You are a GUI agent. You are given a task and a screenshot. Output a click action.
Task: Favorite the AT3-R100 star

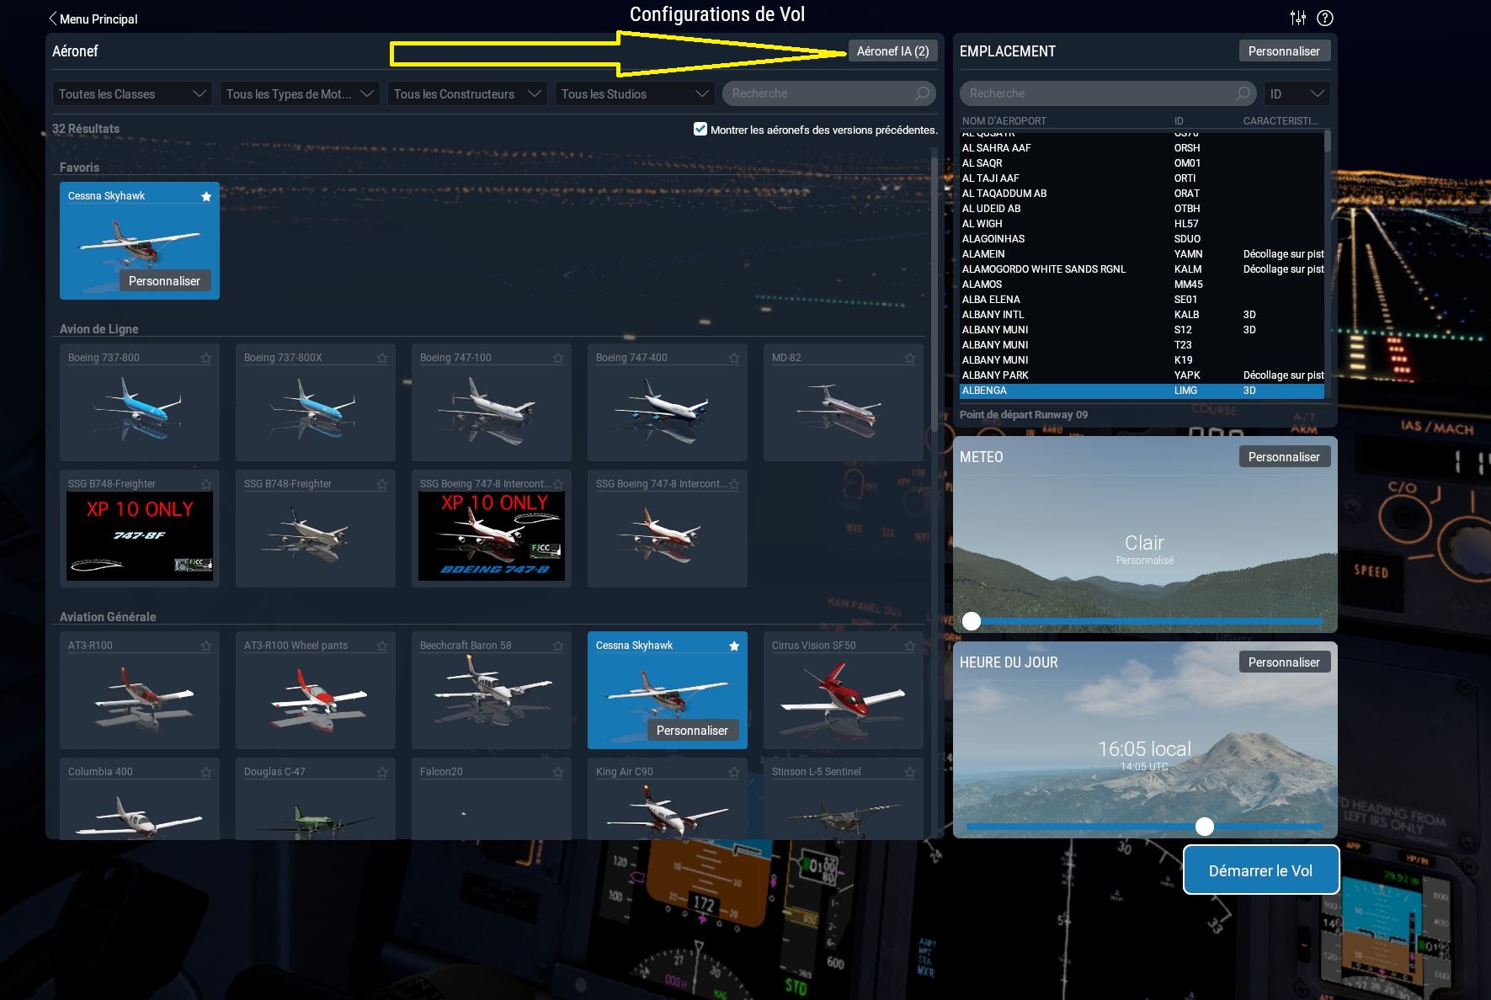(206, 646)
